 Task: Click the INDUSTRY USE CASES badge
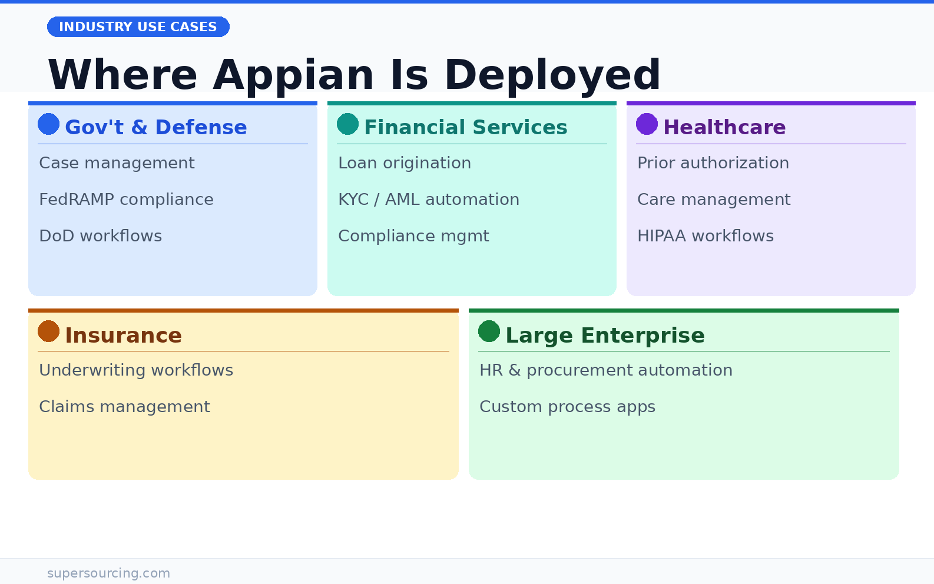click(138, 27)
